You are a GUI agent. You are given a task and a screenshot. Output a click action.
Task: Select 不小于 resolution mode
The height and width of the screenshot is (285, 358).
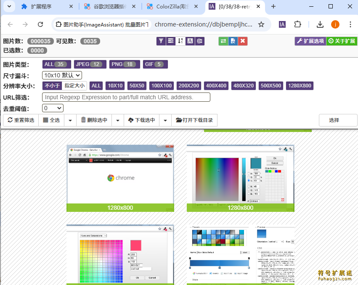point(52,86)
